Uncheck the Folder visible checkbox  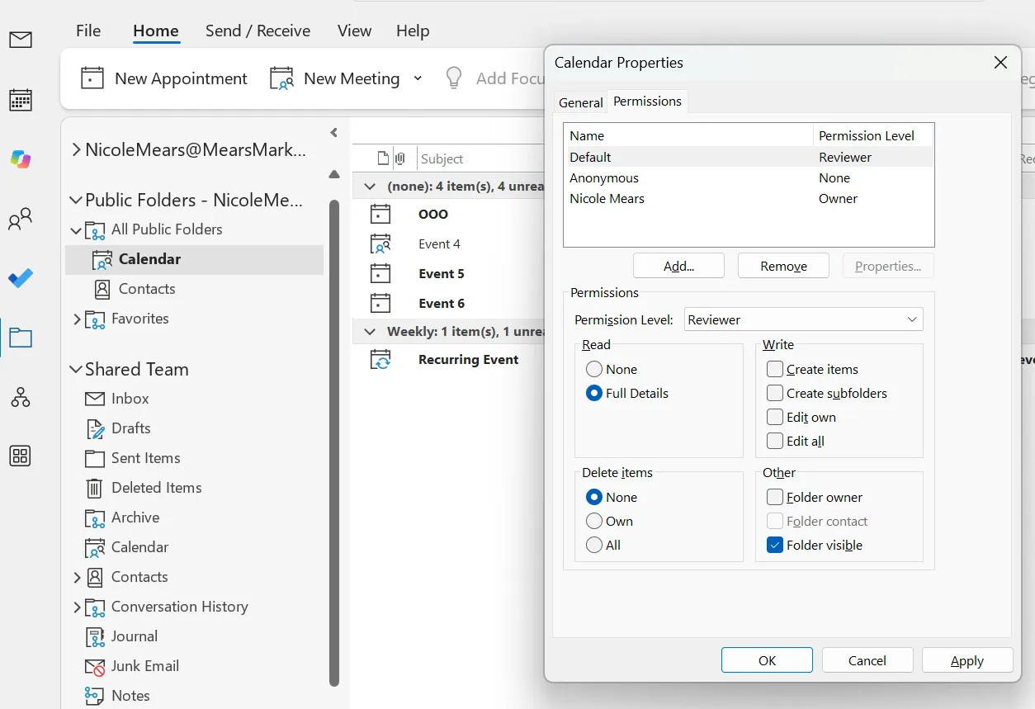coord(775,546)
